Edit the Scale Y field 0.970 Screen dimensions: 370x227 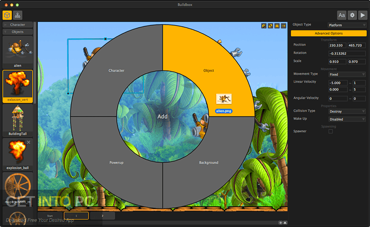(357, 62)
